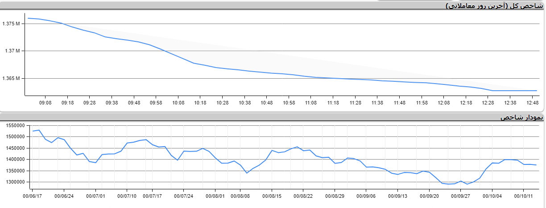Click the 00/08/01 date axis label
546x208 pixels.
(x=215, y=196)
